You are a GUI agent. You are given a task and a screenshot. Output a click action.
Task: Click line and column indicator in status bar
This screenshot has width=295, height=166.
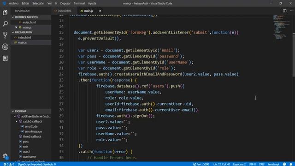(x=222, y=164)
